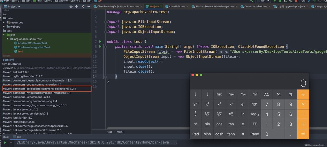327x147 pixels.
Task: Open the 'test' run configuration dropdown
Action: tap(263, 1)
